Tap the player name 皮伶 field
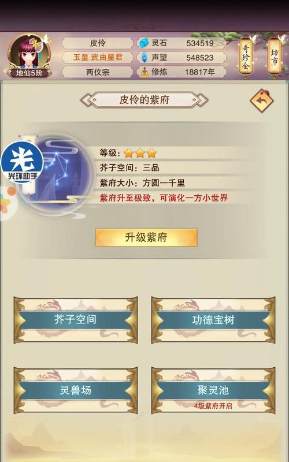The width and height of the screenshot is (289, 462). [98, 43]
